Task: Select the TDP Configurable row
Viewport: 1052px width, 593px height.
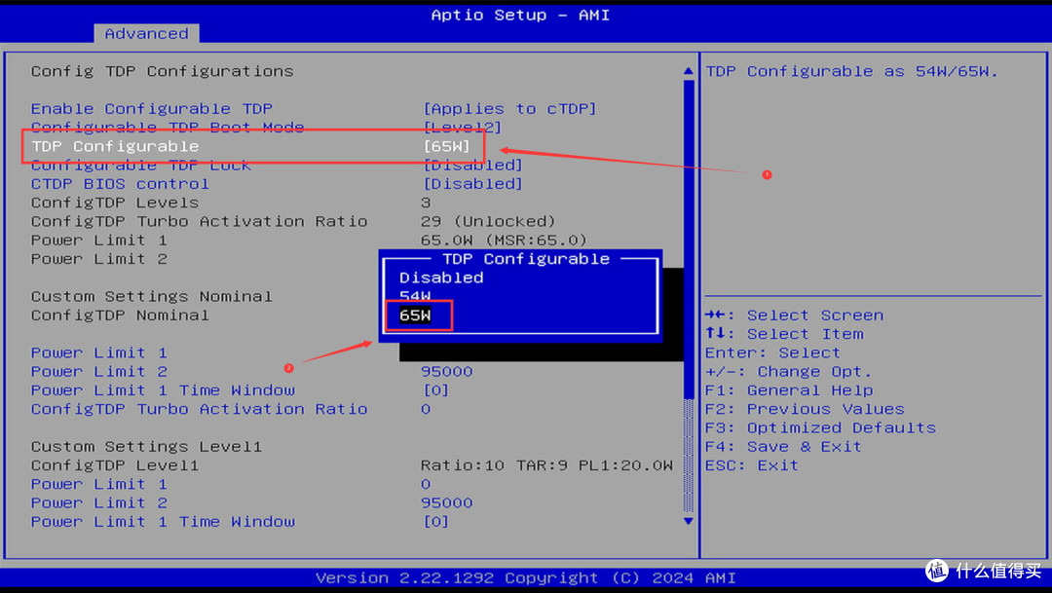Action: pyautogui.click(x=115, y=146)
